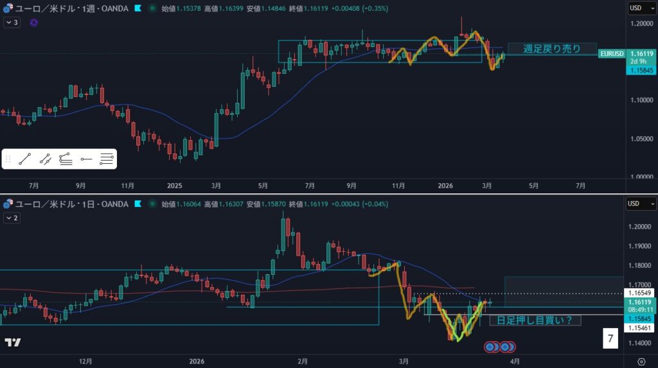Select the multi horizontal lines tool

[x=107, y=159]
